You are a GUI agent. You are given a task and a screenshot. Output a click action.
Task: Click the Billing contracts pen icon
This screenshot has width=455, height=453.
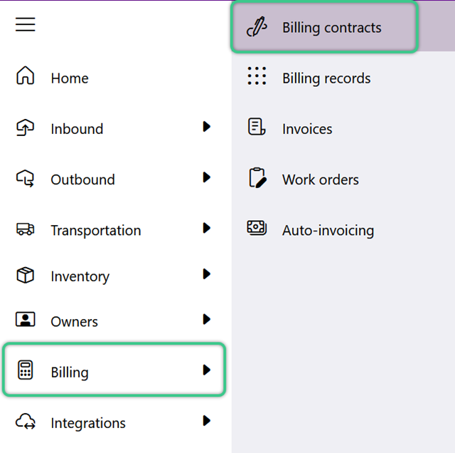(257, 26)
